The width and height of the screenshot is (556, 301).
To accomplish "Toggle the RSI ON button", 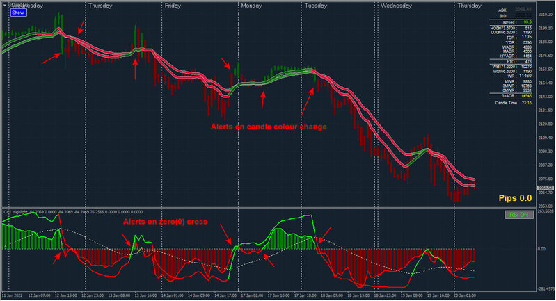I will [519, 215].
